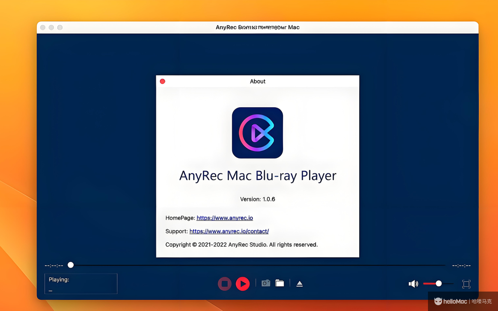The height and width of the screenshot is (311, 498).
Task: Click the 'About' dialog title
Action: click(258, 81)
